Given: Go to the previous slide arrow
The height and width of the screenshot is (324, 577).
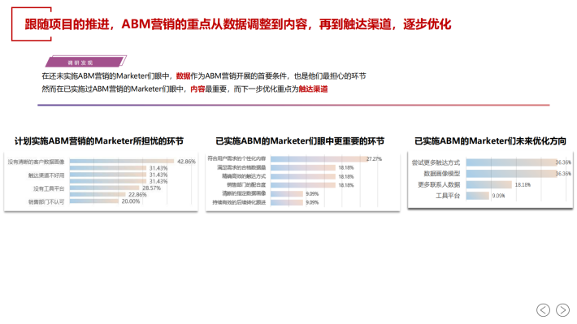Looking at the screenshot, I should pyautogui.click(x=543, y=310).
